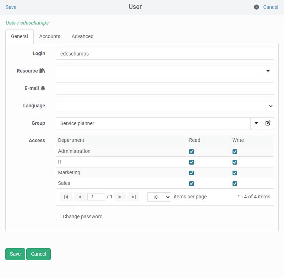This screenshot has width=284, height=278.
Task: Expand the Group dropdown arrow
Action: pos(256,123)
